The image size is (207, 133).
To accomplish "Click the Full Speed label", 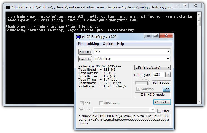I will (161, 83).
